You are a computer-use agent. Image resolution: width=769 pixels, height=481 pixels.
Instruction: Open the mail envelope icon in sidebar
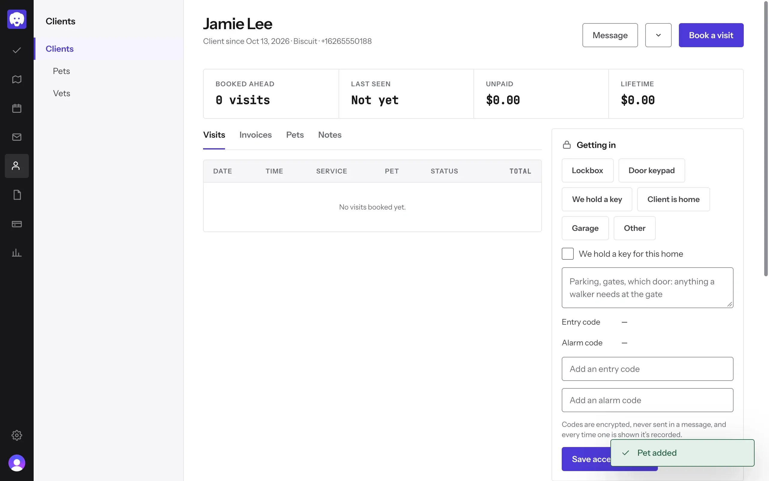[17, 137]
